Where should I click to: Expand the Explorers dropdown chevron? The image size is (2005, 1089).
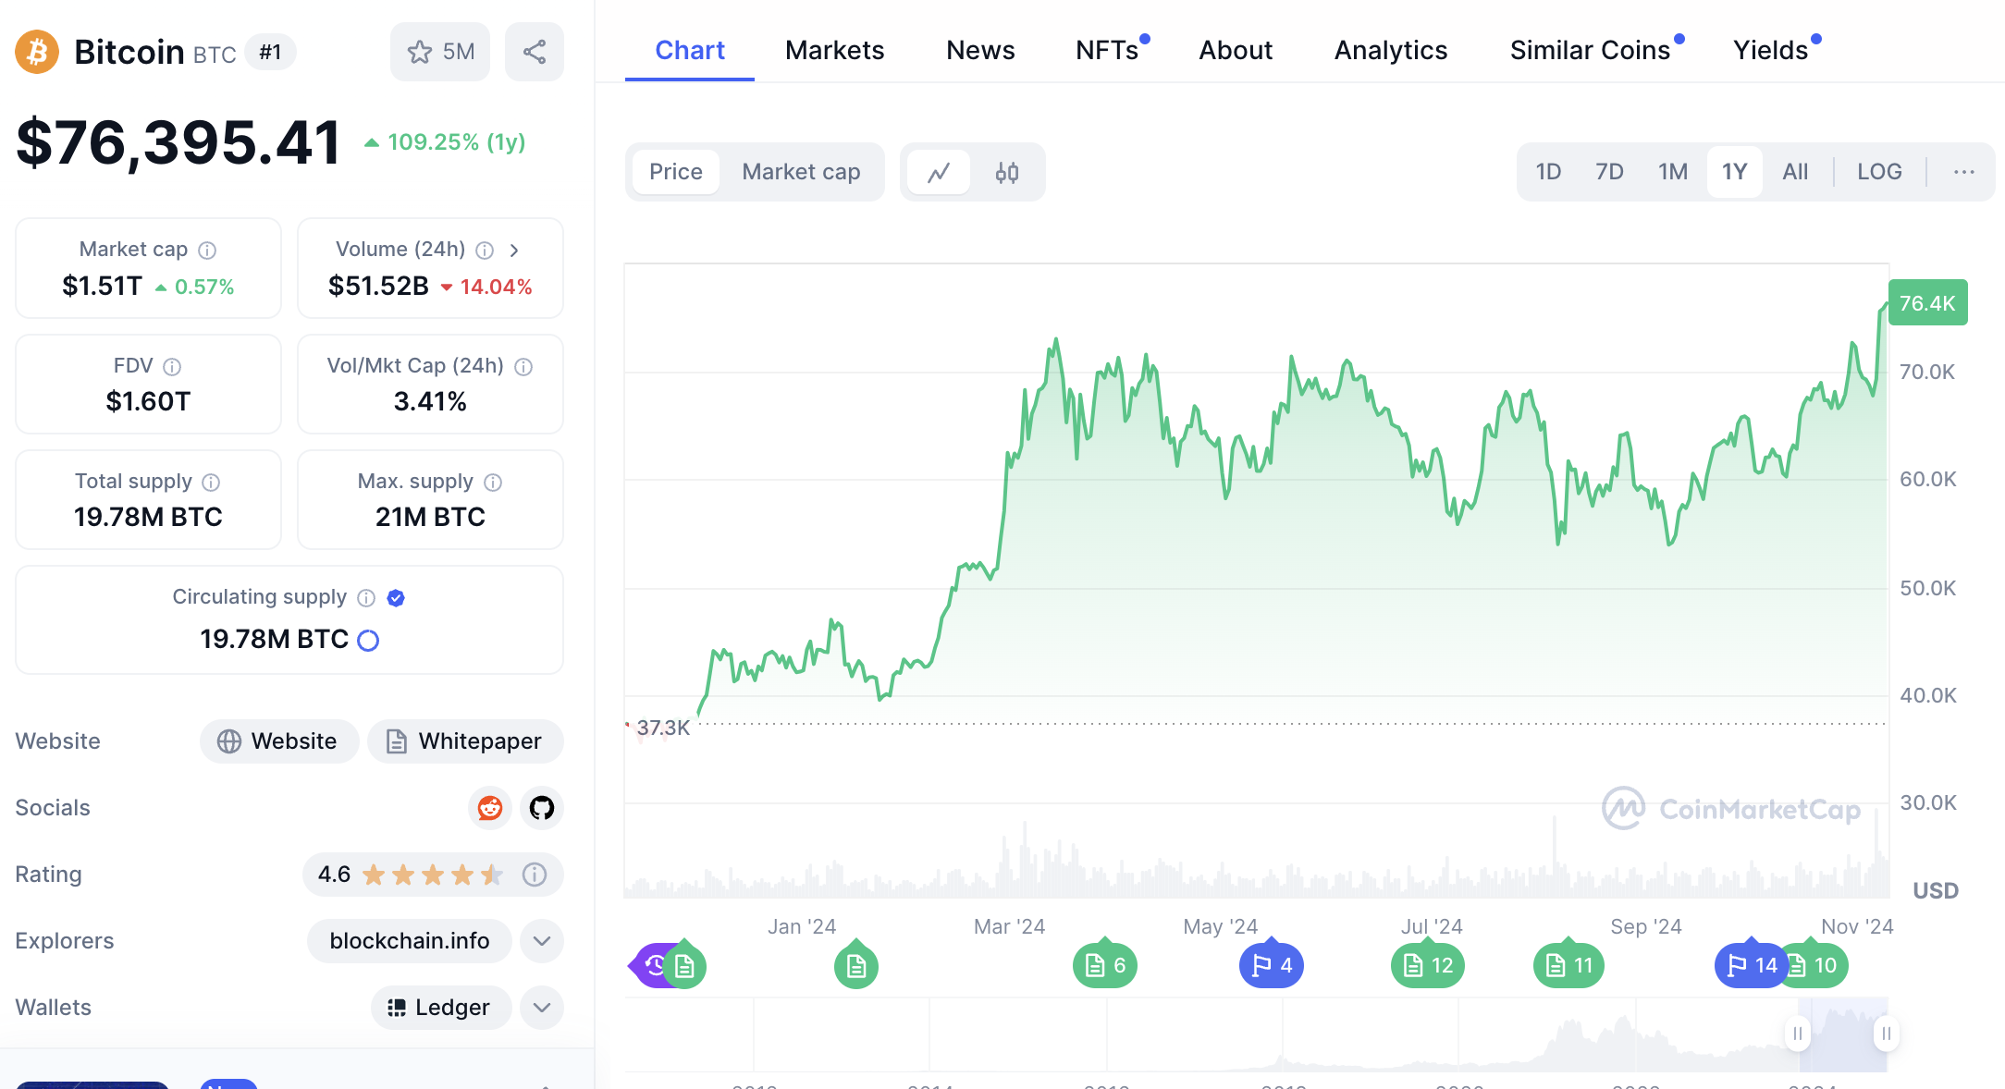[x=542, y=941]
